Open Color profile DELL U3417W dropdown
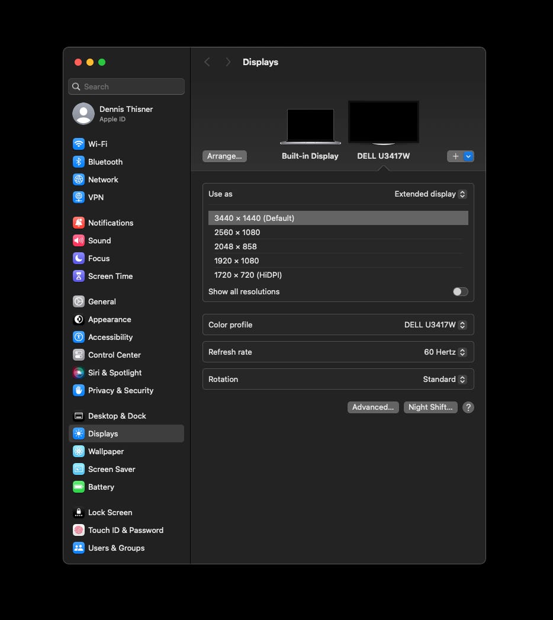Viewport: 553px width, 620px height. click(435, 325)
